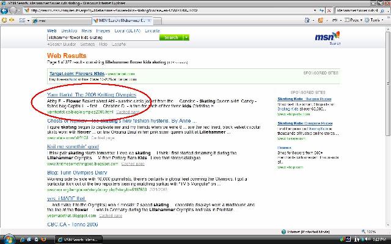Open Cached page link for yes, I MADE that
Image resolution: width=391 pixels, height=244 pixels.
111,215
